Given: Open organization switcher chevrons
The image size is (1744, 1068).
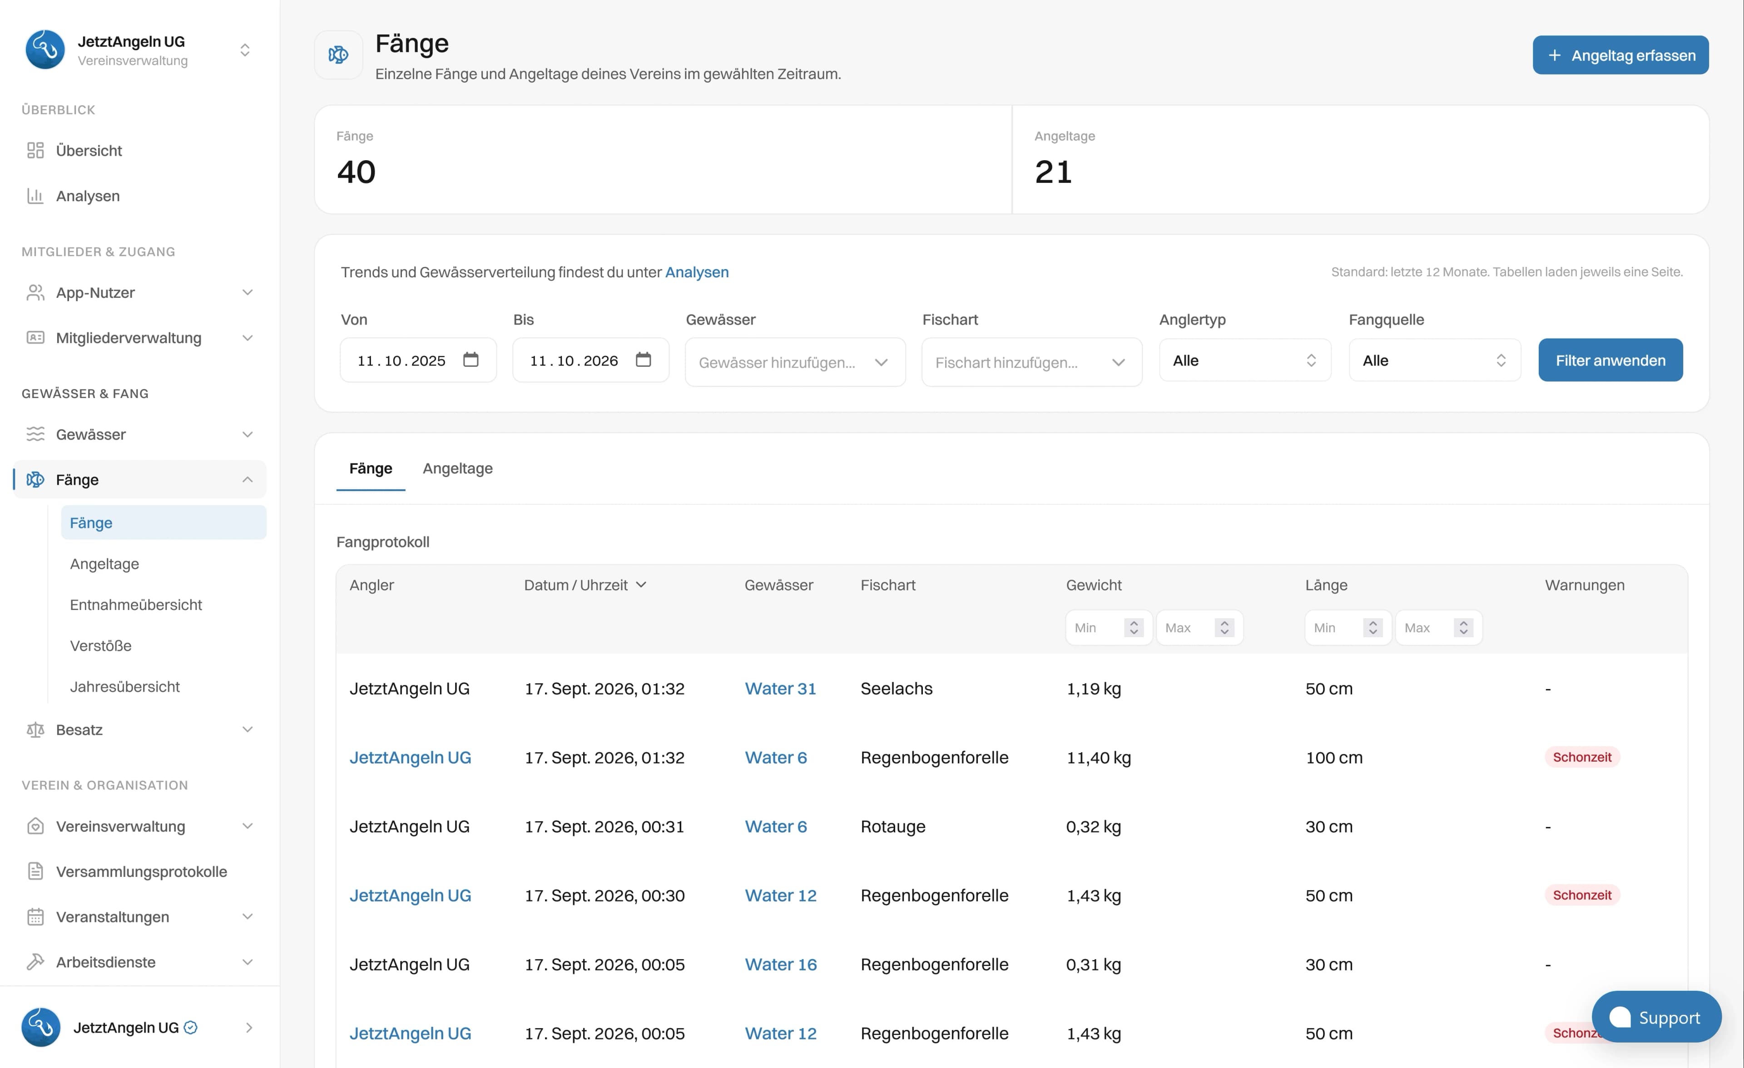Looking at the screenshot, I should [245, 50].
